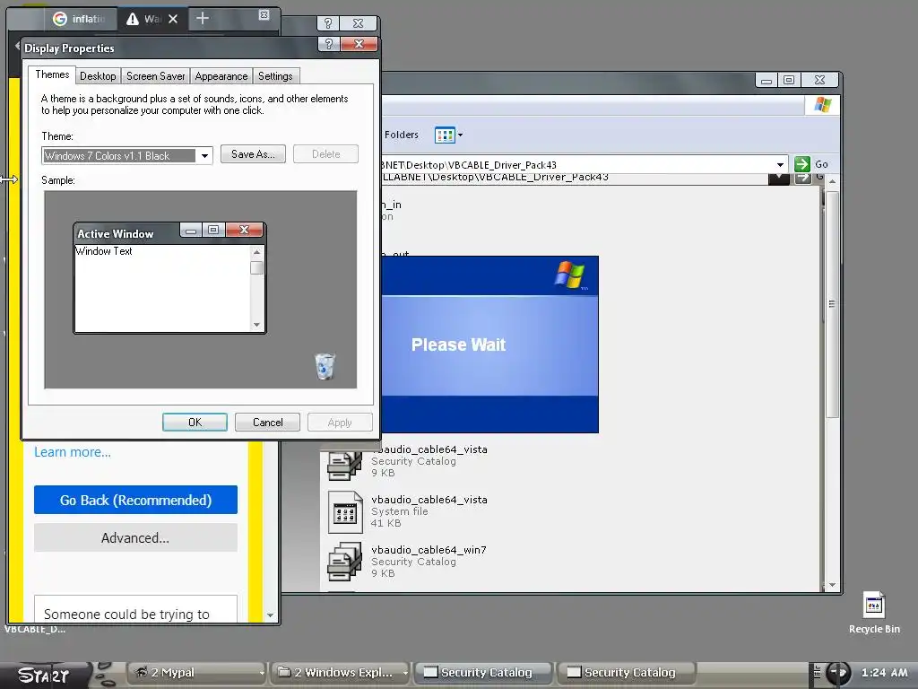The image size is (918, 689).
Task: Click the browser page scrollbar down arrow
Action: (270, 615)
